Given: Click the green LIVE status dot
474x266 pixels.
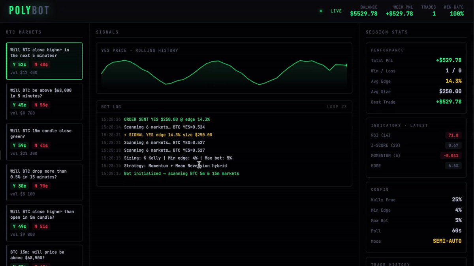Looking at the screenshot, I should 321,11.
